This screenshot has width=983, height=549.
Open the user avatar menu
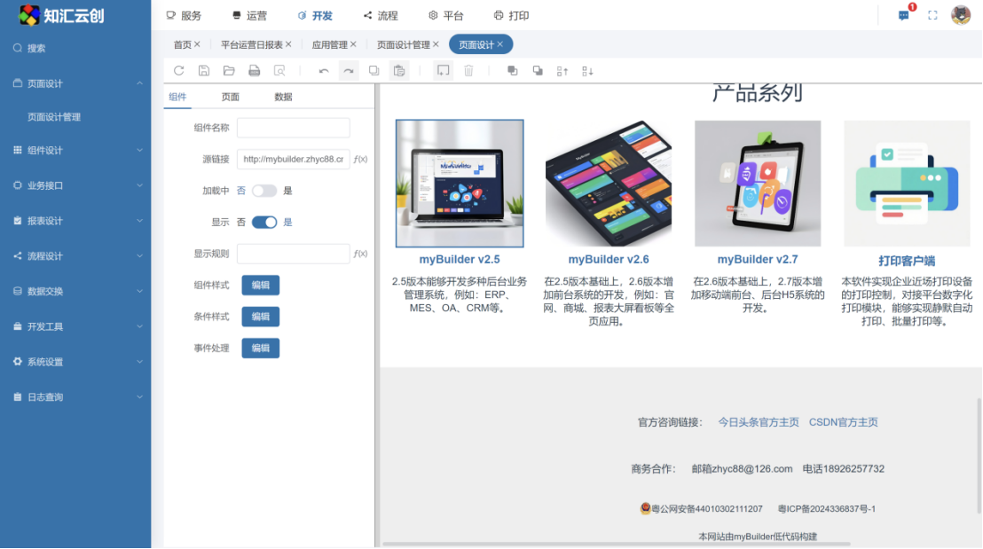(961, 15)
